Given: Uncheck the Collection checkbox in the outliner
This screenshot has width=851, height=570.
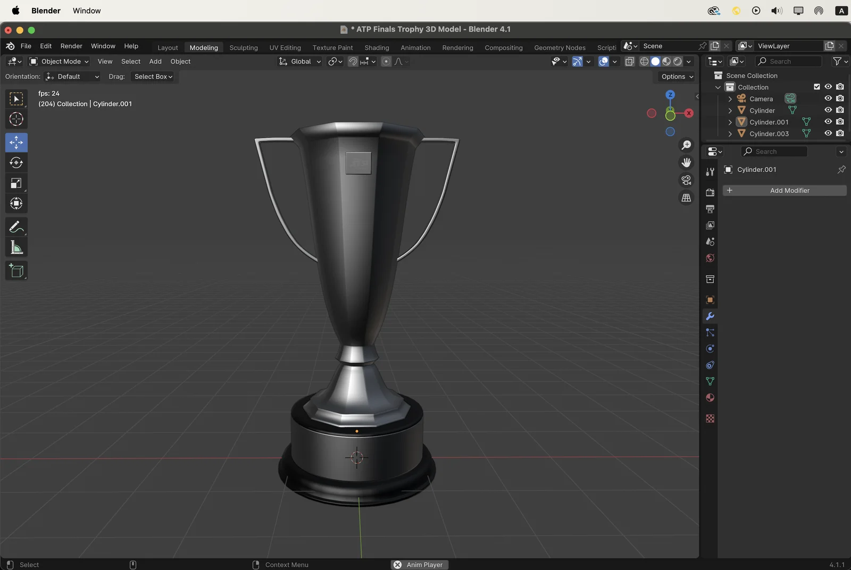Looking at the screenshot, I should click(x=816, y=87).
